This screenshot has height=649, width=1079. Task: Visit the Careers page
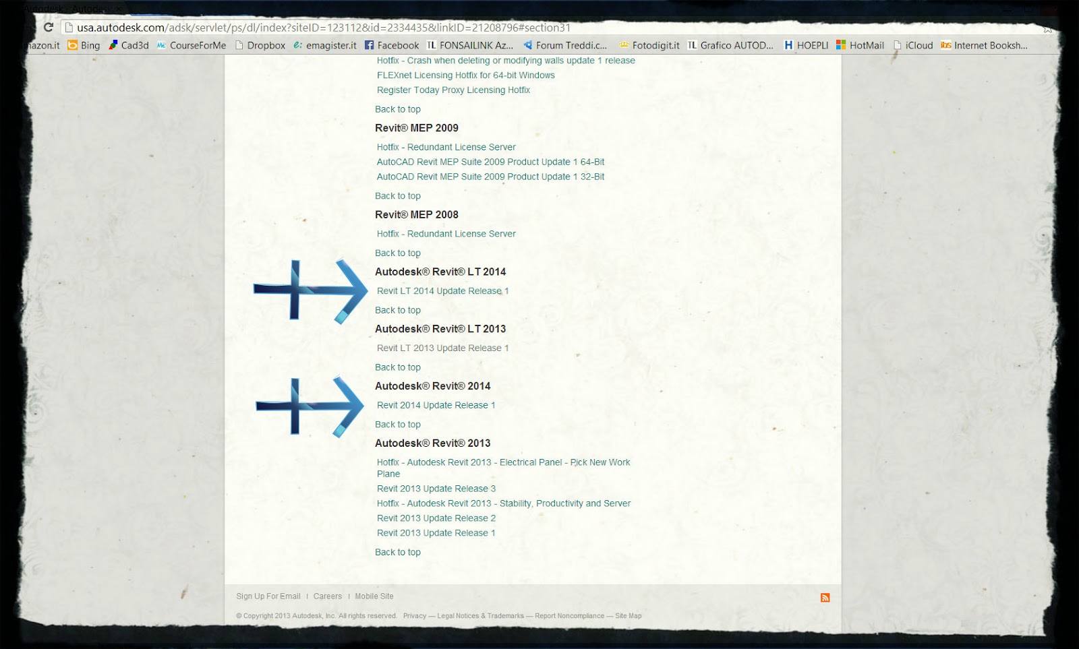pyautogui.click(x=328, y=596)
